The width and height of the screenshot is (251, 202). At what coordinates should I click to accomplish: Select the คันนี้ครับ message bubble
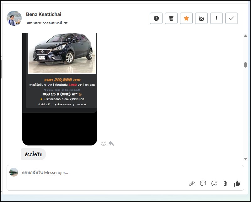click(34, 155)
